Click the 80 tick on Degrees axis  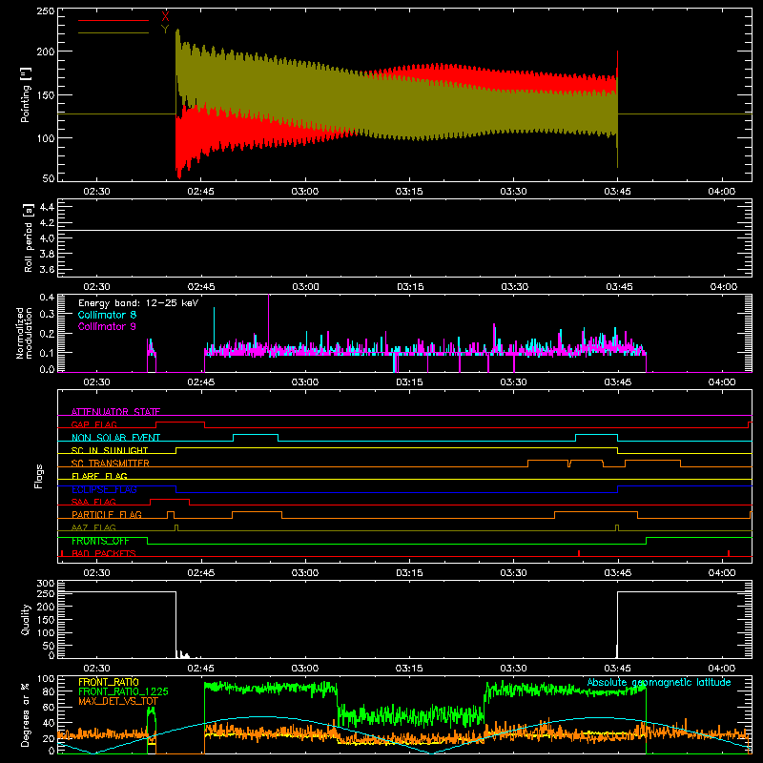click(x=49, y=691)
